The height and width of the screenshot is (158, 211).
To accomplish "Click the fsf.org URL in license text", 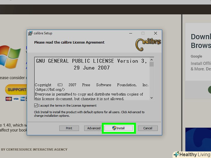I will click(50, 89).
